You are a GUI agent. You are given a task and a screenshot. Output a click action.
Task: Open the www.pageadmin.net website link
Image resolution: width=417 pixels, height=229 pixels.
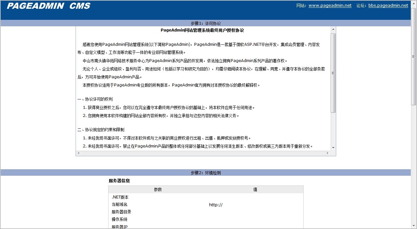[x=330, y=6]
